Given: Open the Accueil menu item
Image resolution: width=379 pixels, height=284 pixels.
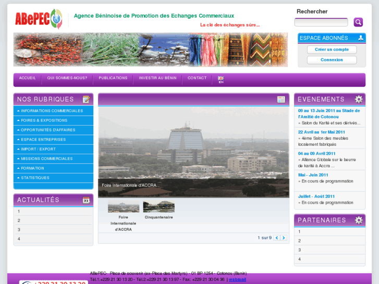Looking at the screenshot, I should [27, 78].
